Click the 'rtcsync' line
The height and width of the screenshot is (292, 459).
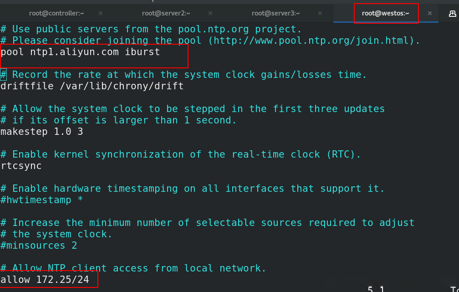21,166
